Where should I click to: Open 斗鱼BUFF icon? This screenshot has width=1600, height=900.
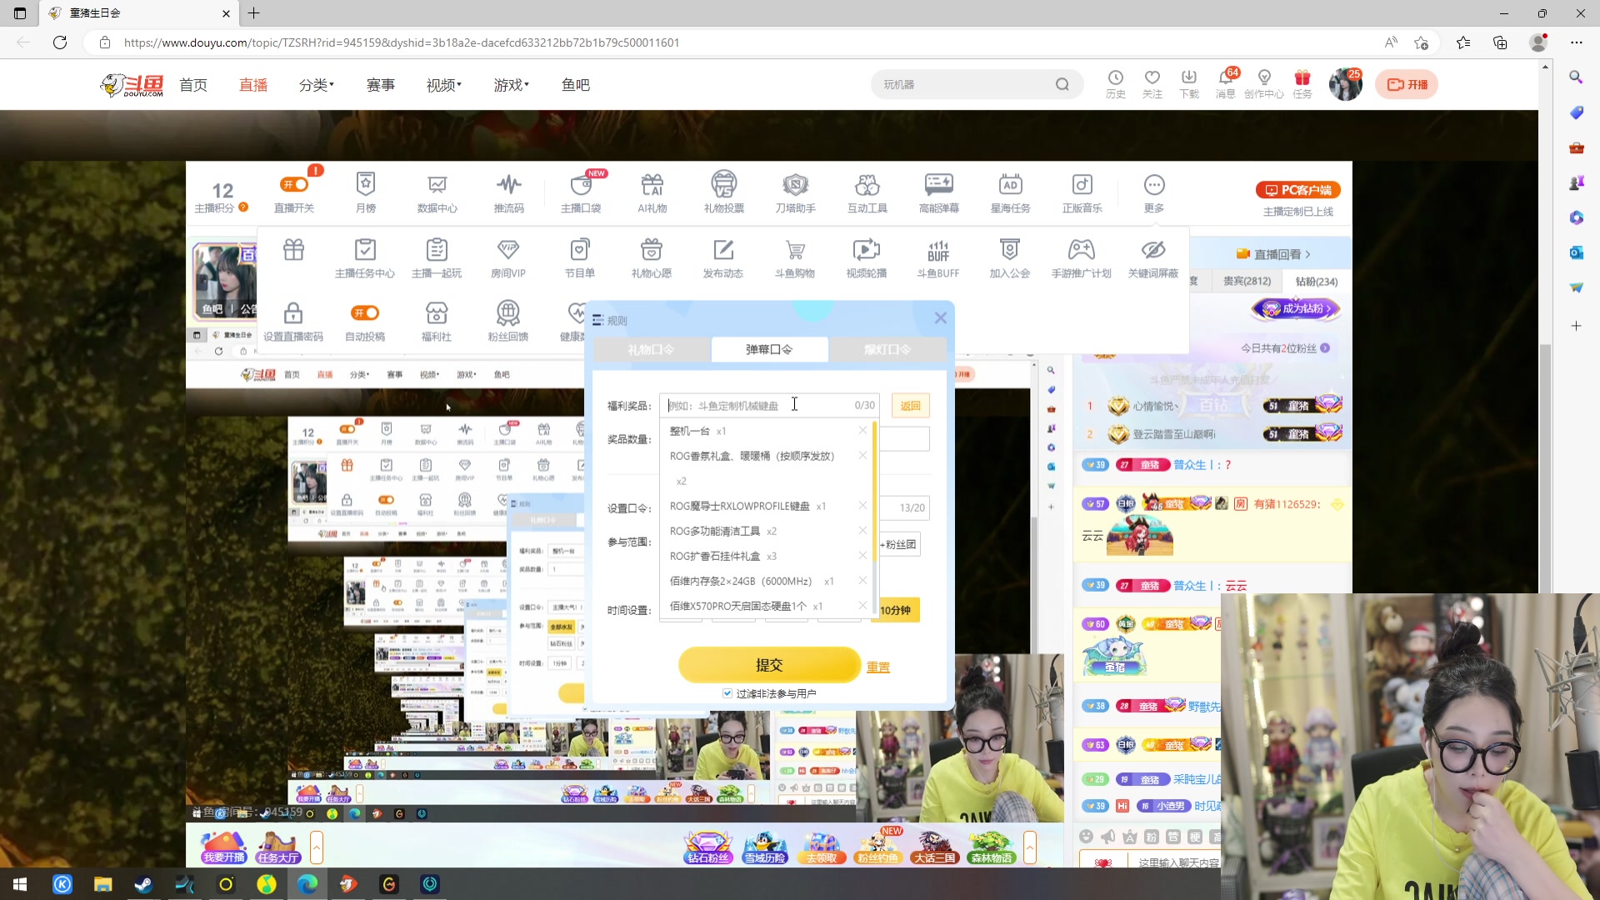(938, 257)
